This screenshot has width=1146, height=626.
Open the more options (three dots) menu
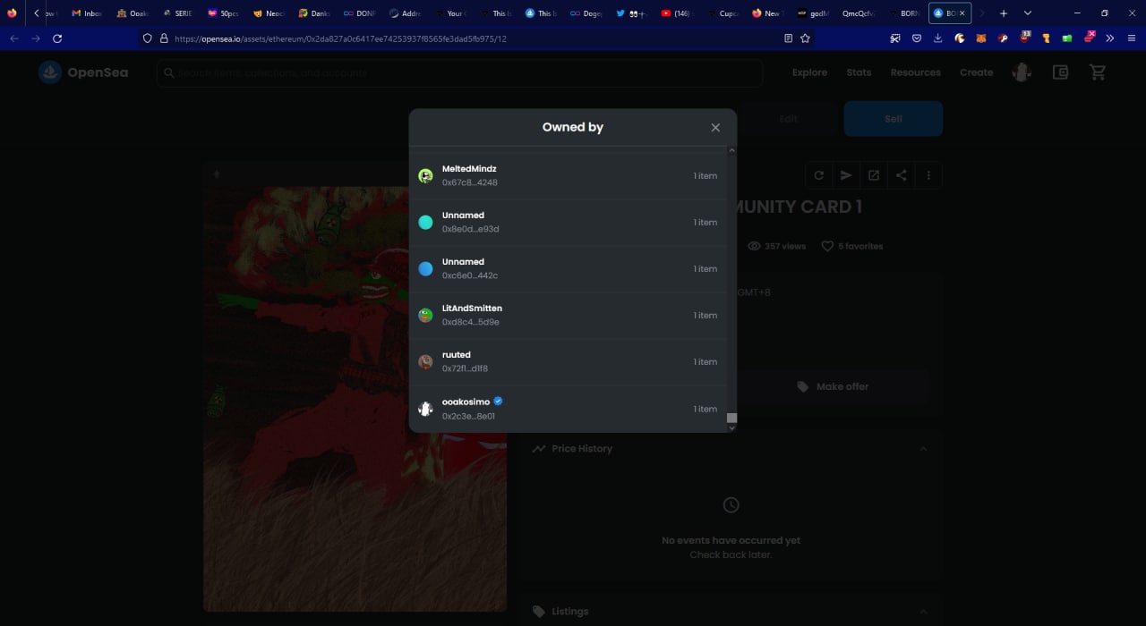(x=929, y=175)
